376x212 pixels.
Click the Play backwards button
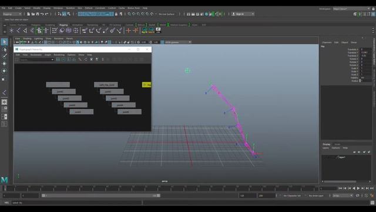(x=354, y=188)
